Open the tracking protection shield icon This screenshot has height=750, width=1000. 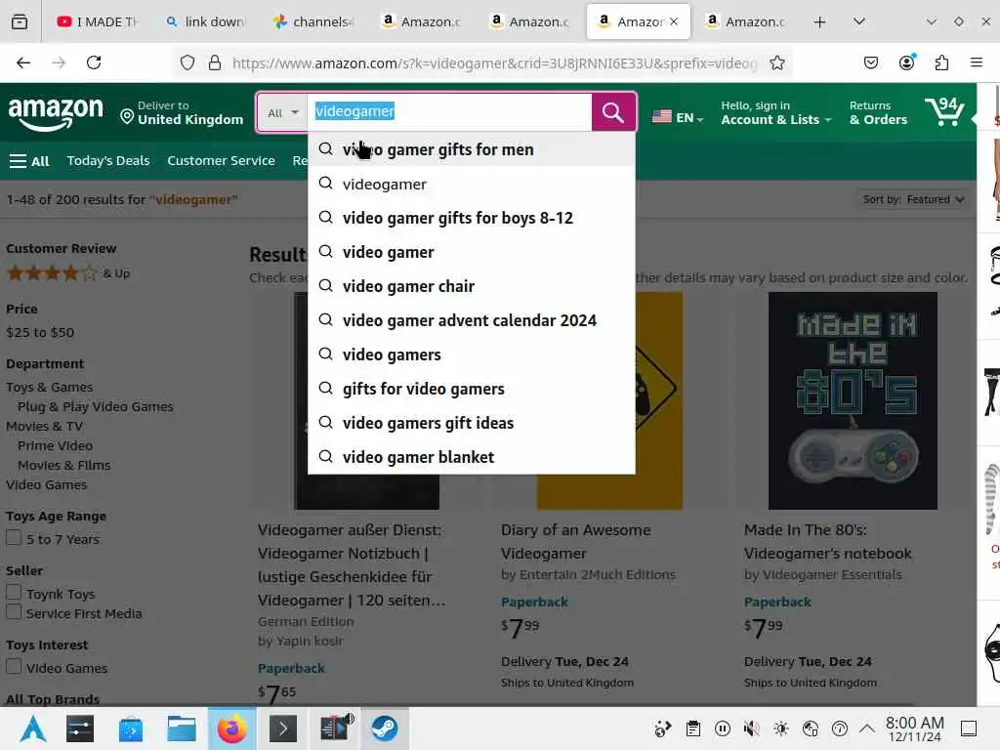click(187, 62)
